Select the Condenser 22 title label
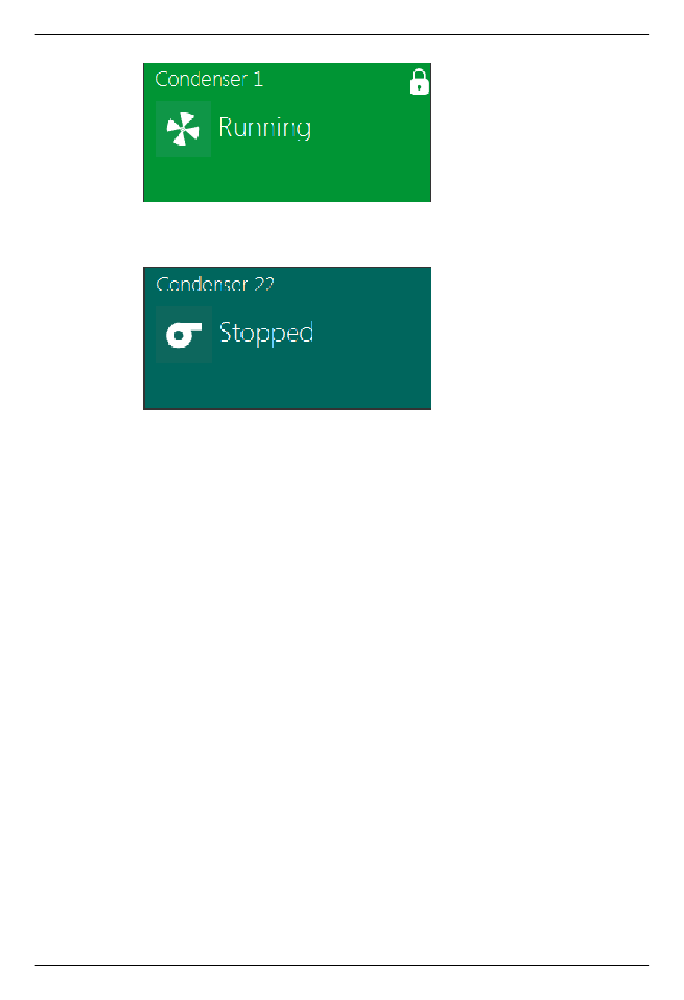The width and height of the screenshot is (684, 1000). pos(215,284)
